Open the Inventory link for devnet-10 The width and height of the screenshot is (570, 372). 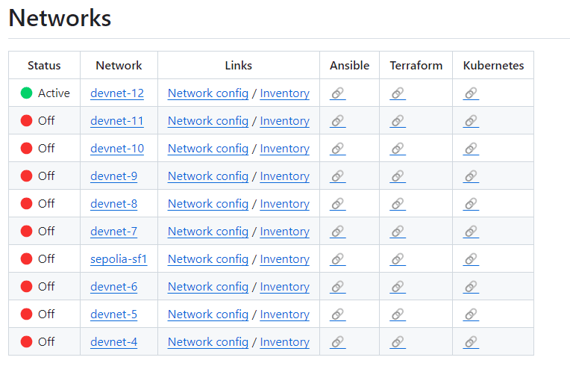(284, 149)
